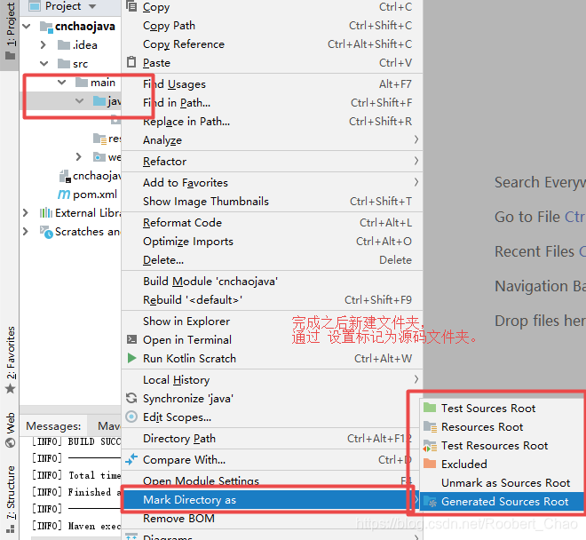Click the Go to File hint
The width and height of the screenshot is (586, 540).
[540, 217]
